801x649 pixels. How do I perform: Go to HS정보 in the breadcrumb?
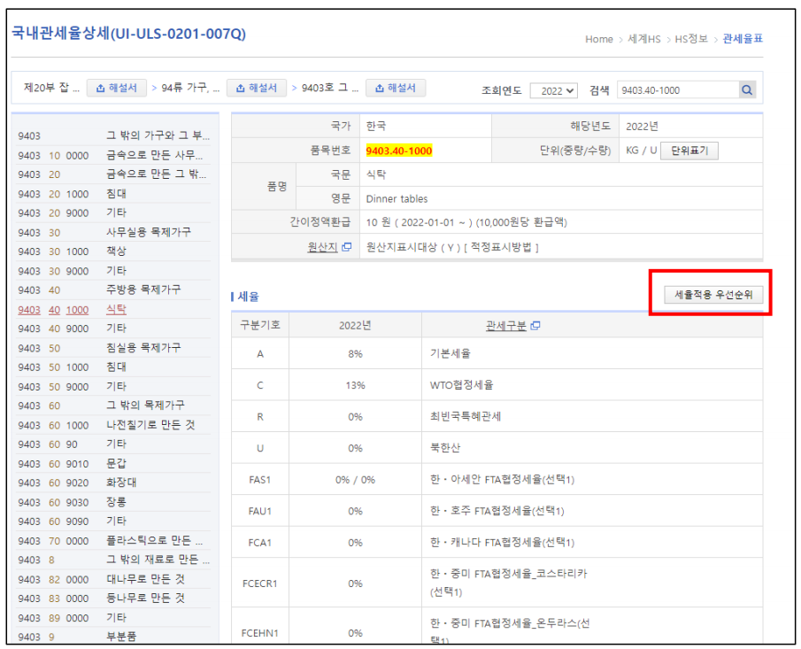[691, 39]
